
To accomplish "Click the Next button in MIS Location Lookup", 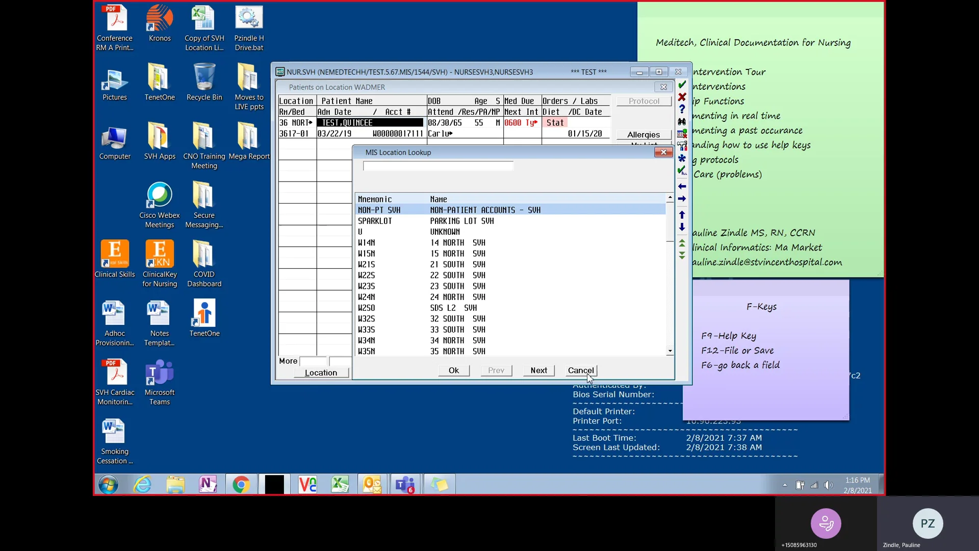I will [538, 370].
